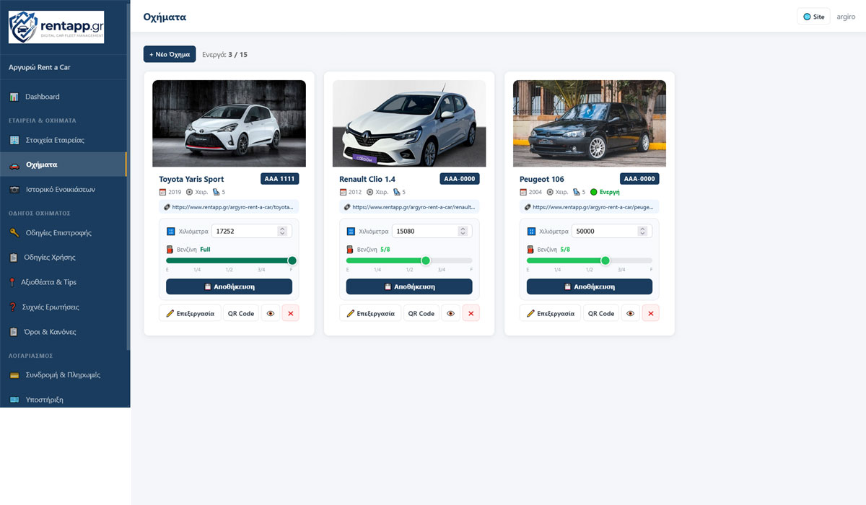
Task: Click the Renault Clio AAA-0000 plate badge
Action: pos(460,179)
